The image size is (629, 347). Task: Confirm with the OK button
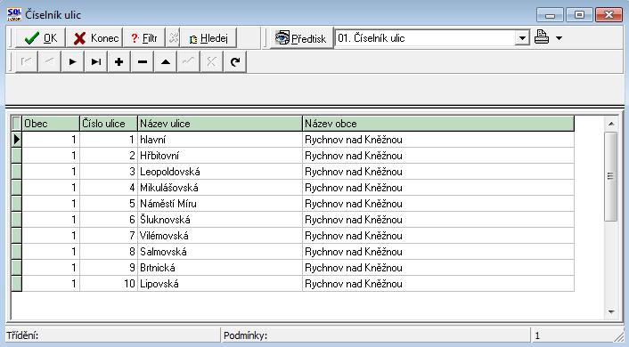point(40,38)
